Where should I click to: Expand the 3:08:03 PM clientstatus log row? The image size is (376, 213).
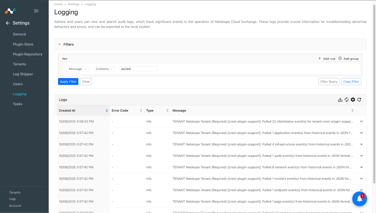[x=361, y=121]
